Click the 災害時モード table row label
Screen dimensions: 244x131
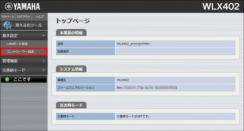click(x=85, y=116)
